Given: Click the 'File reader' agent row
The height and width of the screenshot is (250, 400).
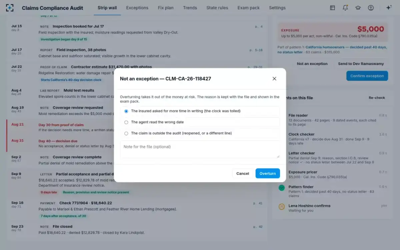Looking at the screenshot, I should coord(333,119).
